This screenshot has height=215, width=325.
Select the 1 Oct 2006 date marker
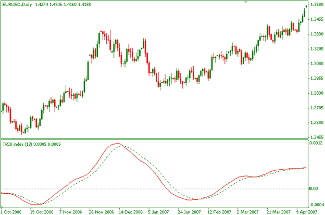click(11, 212)
